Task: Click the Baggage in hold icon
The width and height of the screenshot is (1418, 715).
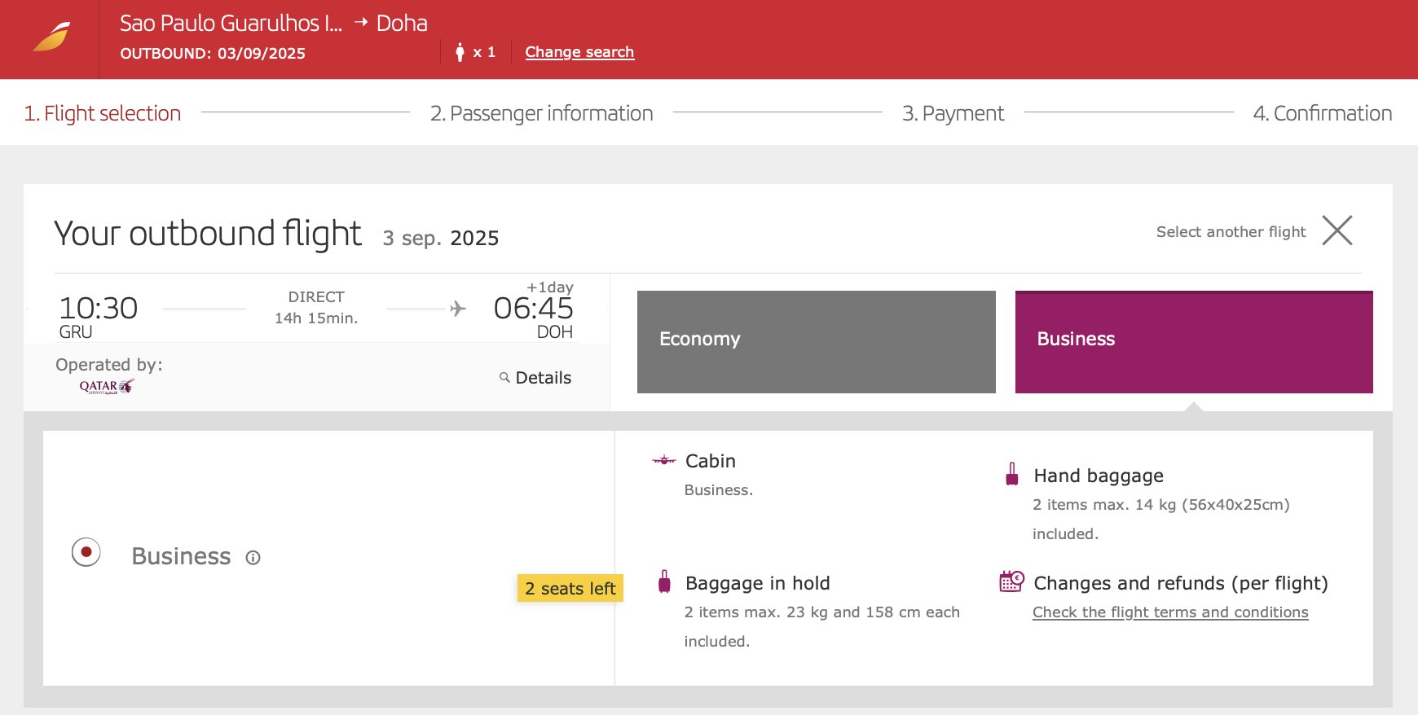Action: (x=664, y=581)
